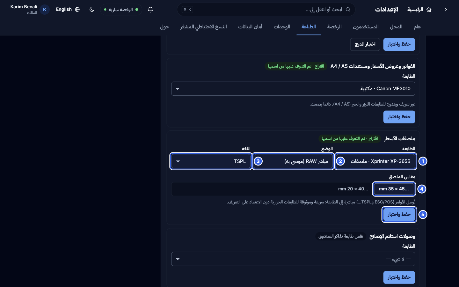Image resolution: width=459 pixels, height=287 pixels.
Task: Select the الطباعة tab
Action: coord(309,27)
